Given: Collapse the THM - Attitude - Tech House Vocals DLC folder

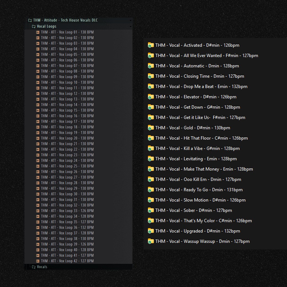Looking at the screenshot, I should 30,20.
